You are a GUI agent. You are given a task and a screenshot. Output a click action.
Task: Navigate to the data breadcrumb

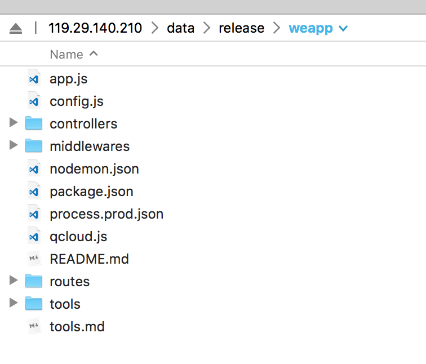(181, 28)
